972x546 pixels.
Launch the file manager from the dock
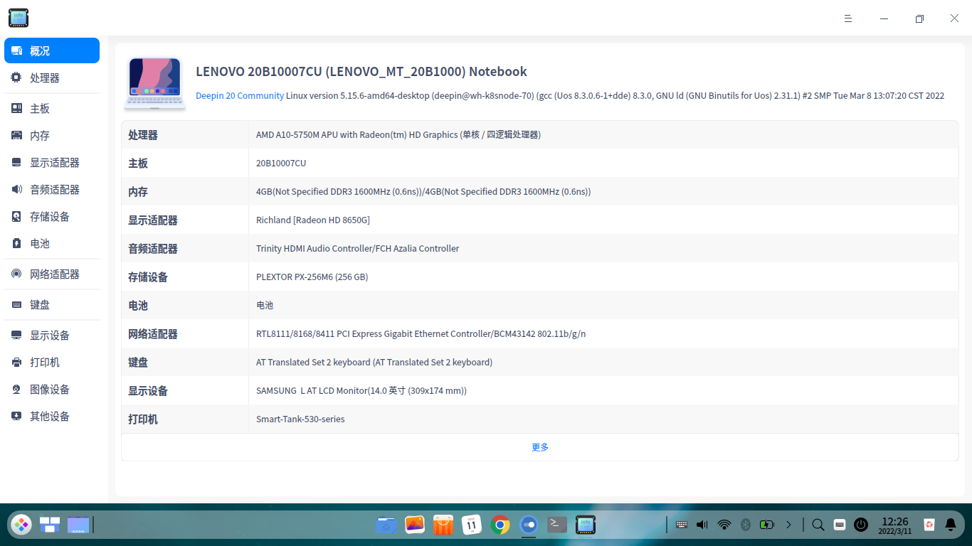(386, 525)
